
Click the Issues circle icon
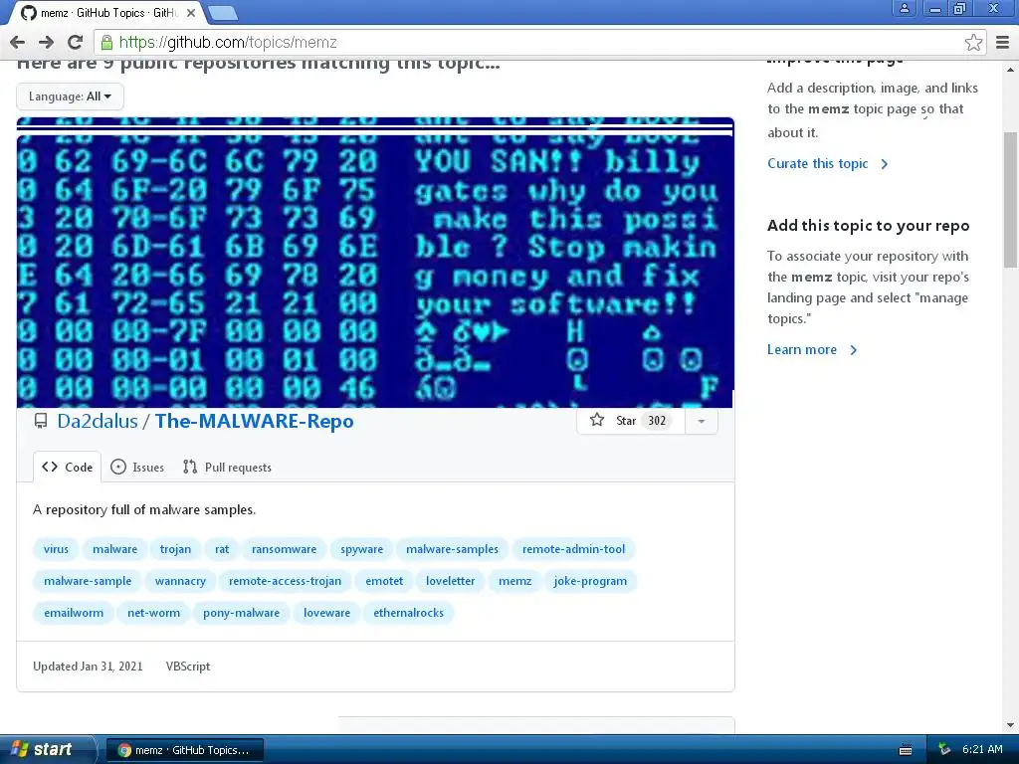[x=118, y=467]
